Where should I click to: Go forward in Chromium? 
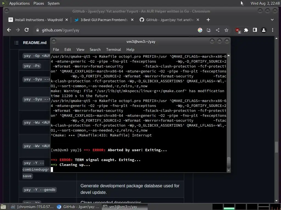pyautogui.click(x=18, y=30)
